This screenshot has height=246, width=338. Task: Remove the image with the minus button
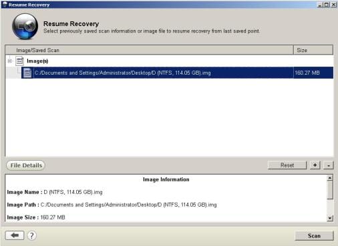click(329, 165)
